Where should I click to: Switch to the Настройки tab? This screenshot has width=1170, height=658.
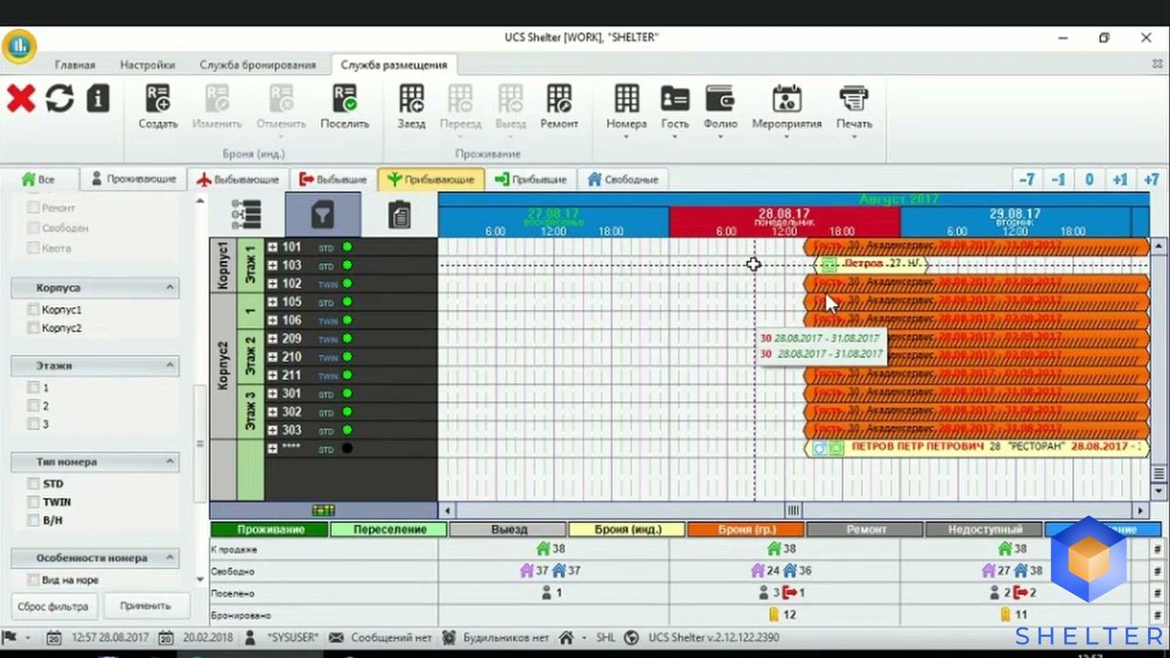tap(147, 65)
